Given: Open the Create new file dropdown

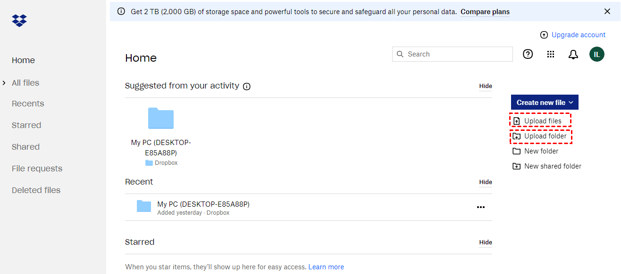Looking at the screenshot, I should 545,102.
